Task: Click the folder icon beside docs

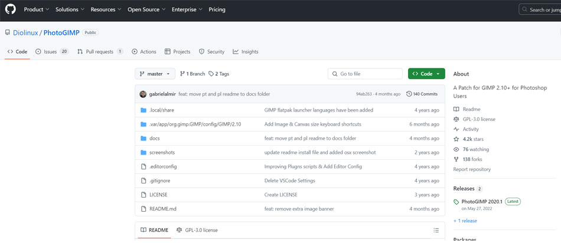Action: point(143,138)
